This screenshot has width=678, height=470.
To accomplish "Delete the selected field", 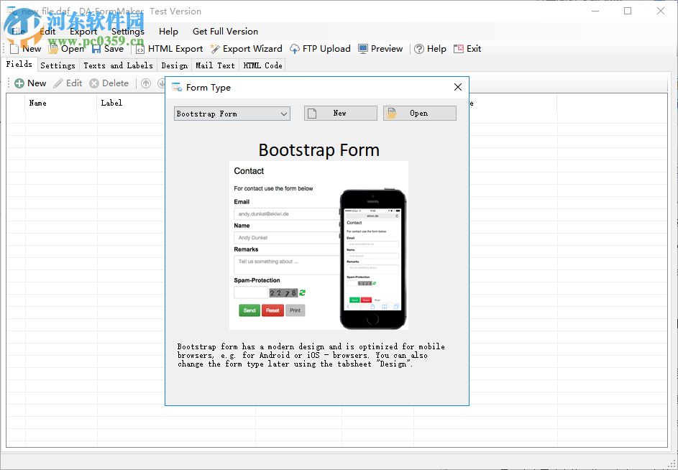I will tap(109, 83).
